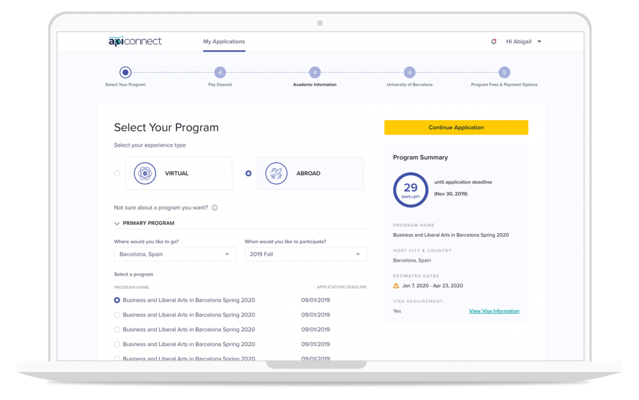Click the Abroad airplane icon
Screen dimensions: 639x400
click(276, 173)
